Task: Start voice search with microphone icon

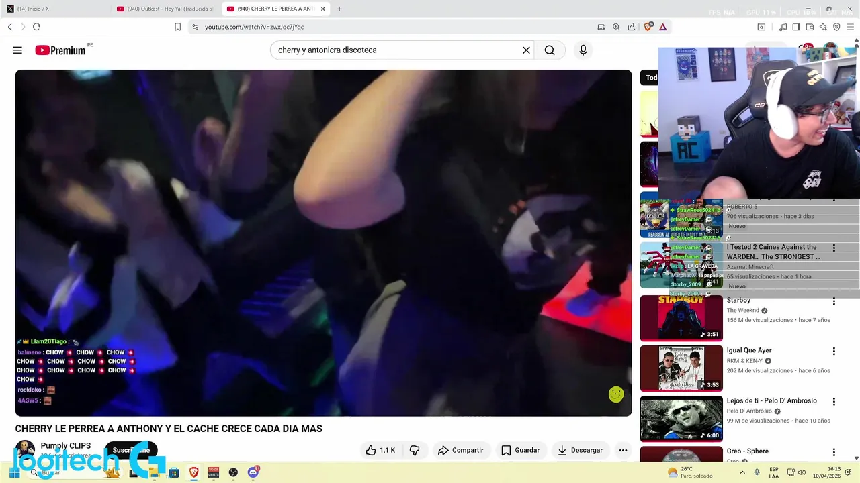Action: coord(583,50)
